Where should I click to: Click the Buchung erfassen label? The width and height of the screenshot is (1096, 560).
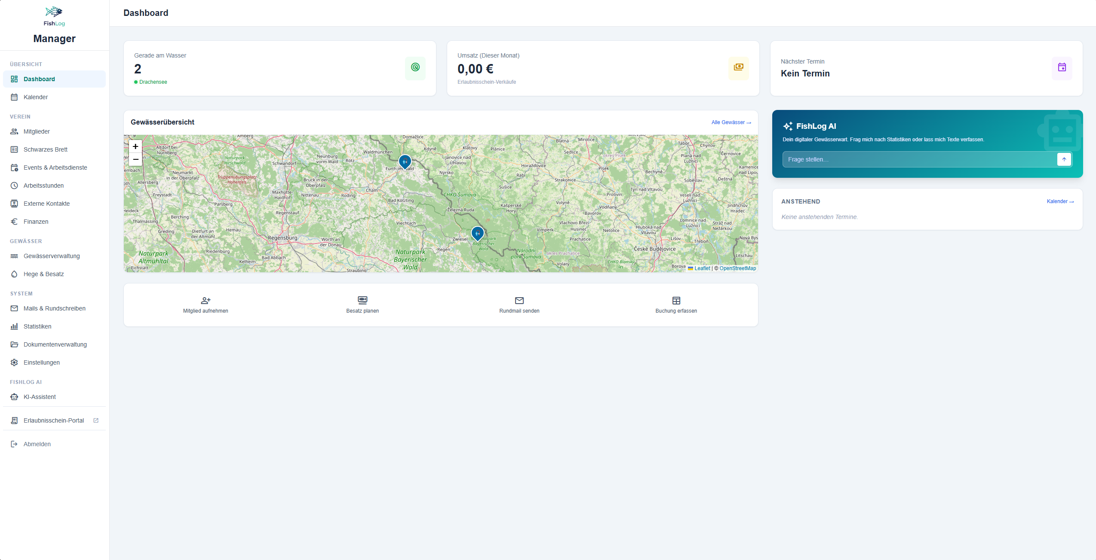676,311
